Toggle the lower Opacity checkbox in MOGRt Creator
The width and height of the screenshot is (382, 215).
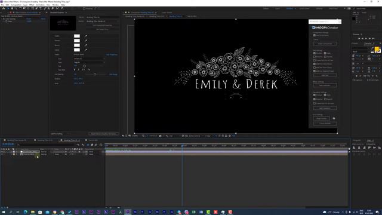click(325, 99)
